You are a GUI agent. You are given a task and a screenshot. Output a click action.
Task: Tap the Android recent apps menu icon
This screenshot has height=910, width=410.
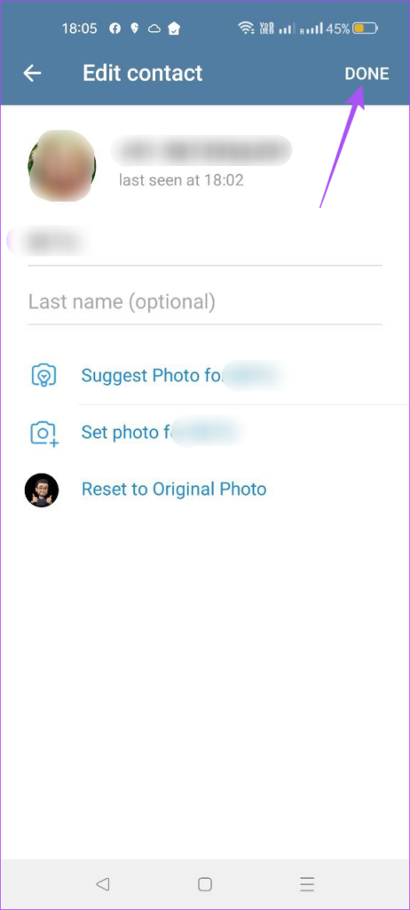click(x=307, y=884)
